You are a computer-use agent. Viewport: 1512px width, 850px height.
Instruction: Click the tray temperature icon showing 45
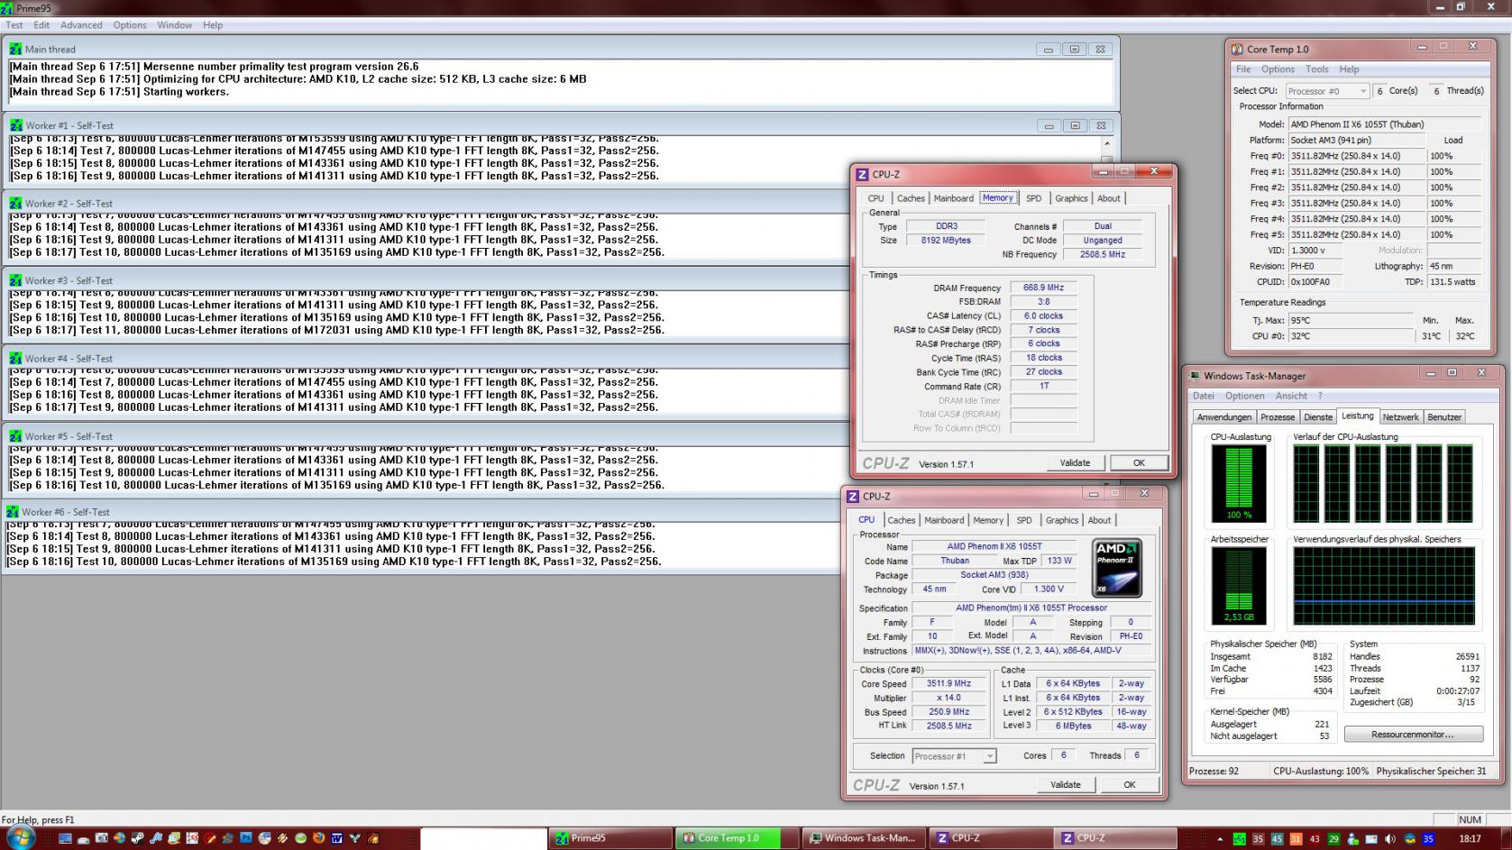1277,839
